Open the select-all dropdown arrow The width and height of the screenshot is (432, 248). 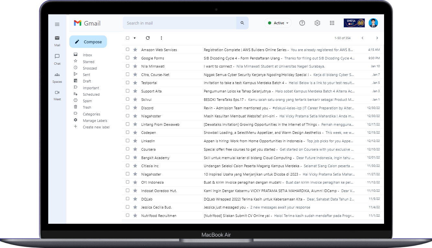134,38
